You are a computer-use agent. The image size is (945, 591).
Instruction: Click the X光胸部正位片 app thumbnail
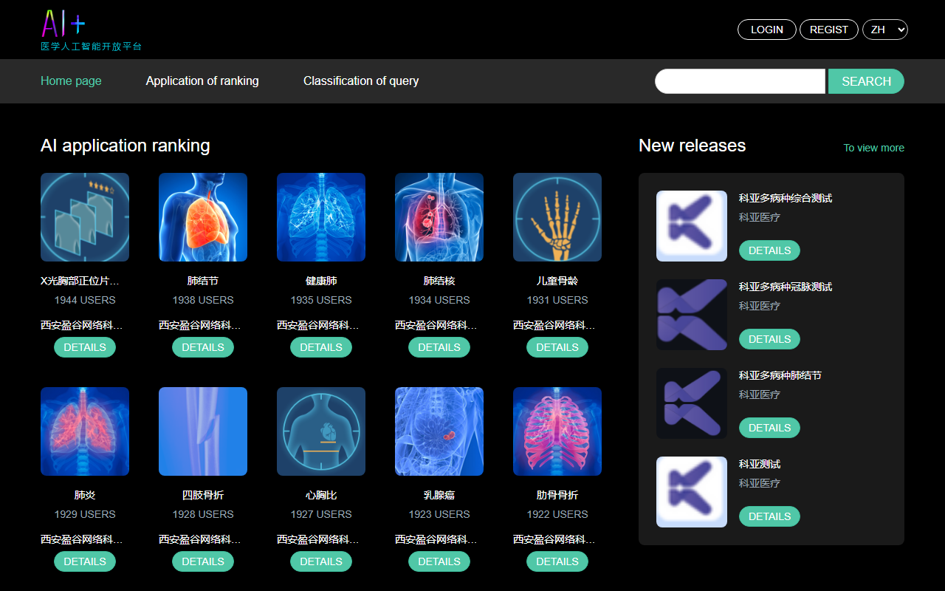click(85, 217)
